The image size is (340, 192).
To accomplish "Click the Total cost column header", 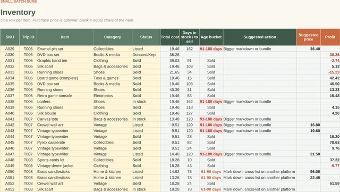I will point(170,37).
